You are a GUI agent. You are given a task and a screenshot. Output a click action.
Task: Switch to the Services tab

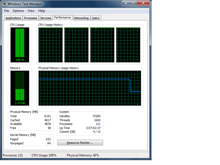(46, 18)
